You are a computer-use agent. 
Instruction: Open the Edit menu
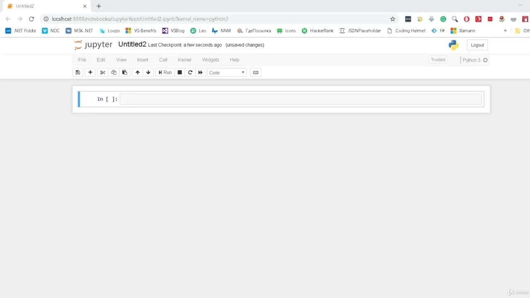101,60
